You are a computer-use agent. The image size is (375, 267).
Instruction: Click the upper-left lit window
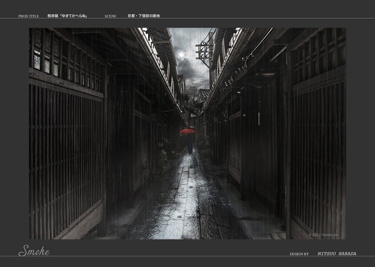tap(37, 61)
